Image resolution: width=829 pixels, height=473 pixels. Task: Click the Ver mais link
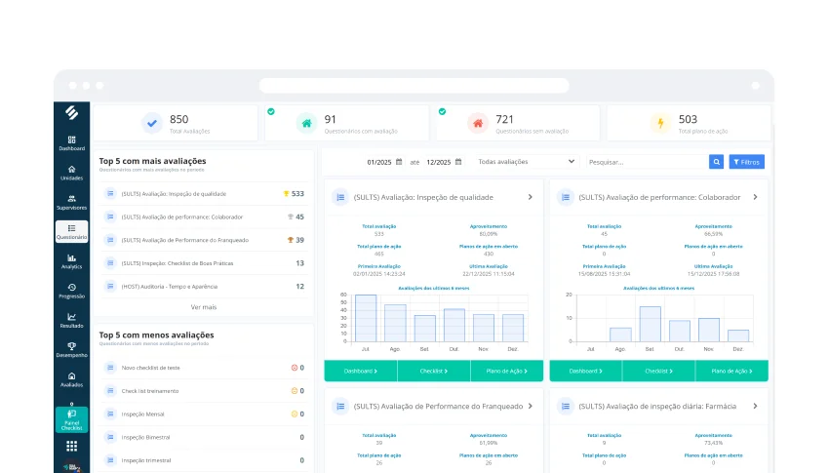tap(204, 307)
